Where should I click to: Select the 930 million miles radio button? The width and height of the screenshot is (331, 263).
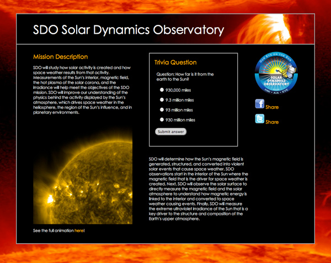pyautogui.click(x=162, y=119)
